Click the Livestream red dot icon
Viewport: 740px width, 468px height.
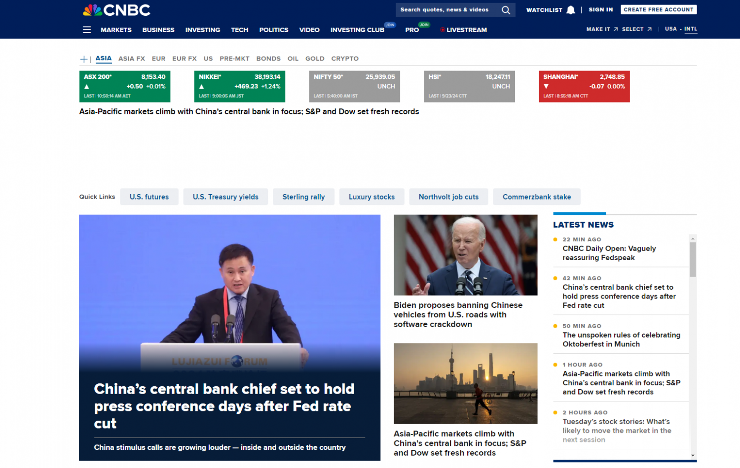click(443, 30)
